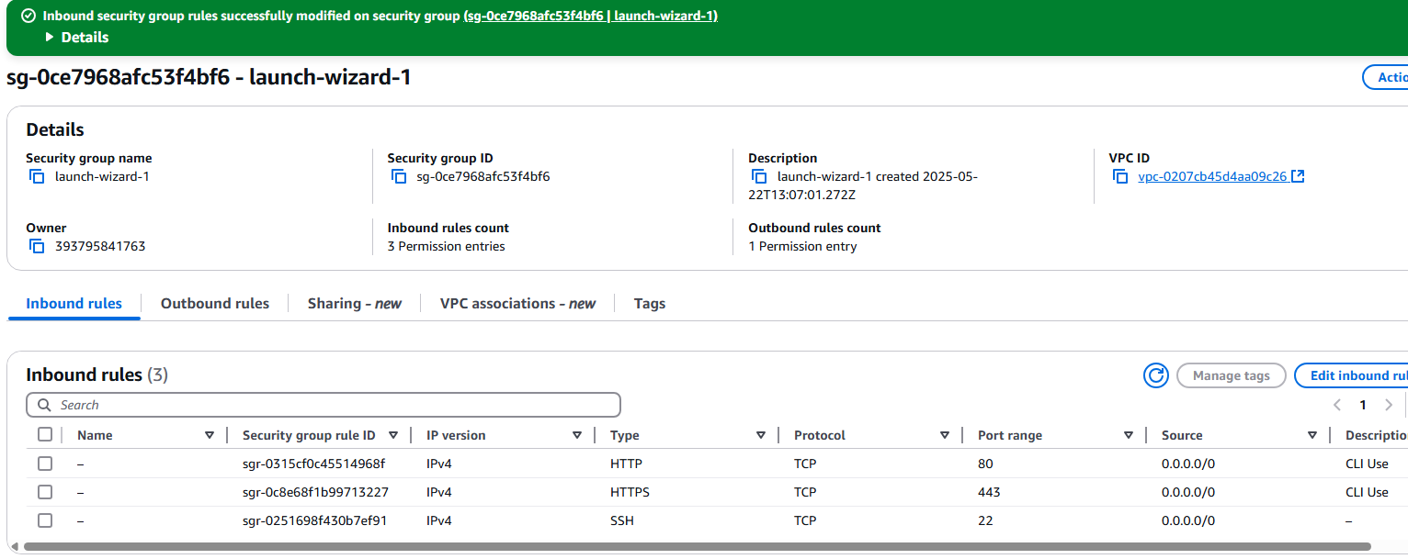
Task: Switch to the Outbound rules tab
Action: [x=215, y=303]
